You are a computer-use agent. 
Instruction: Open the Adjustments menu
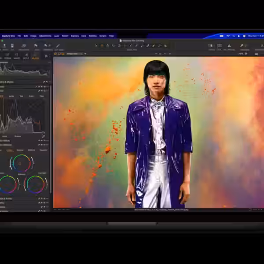[x=45, y=36]
